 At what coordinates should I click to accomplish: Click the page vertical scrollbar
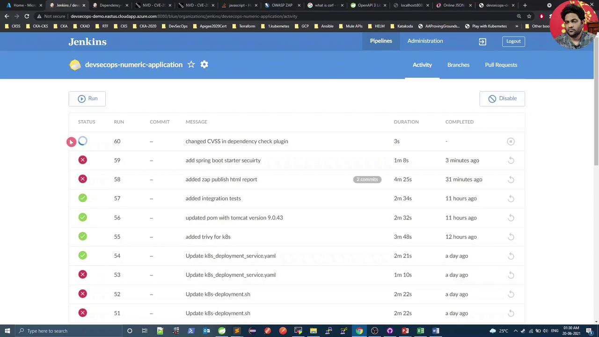pyautogui.click(x=596, y=101)
